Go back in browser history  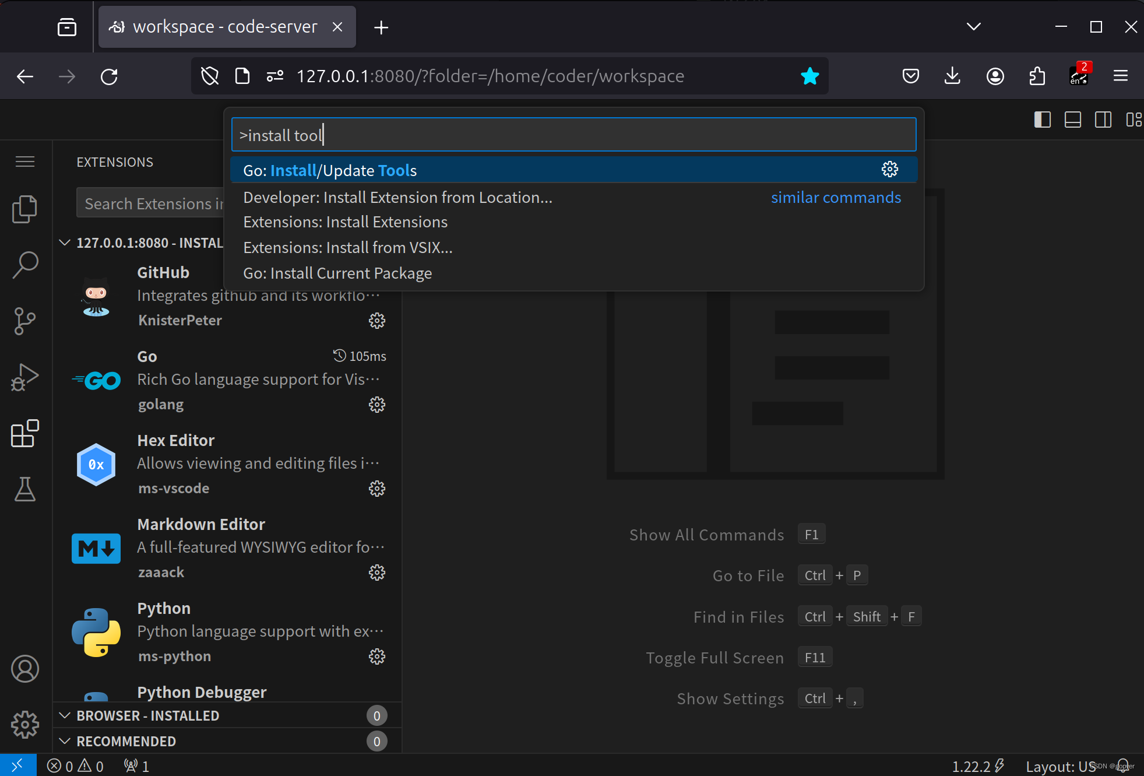25,76
